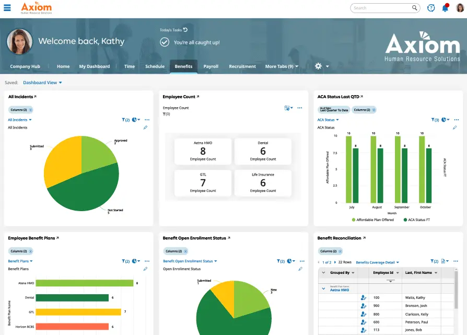The image size is (467, 335).
Task: Open the ACA Status report dropdown
Action: [x=328, y=120]
